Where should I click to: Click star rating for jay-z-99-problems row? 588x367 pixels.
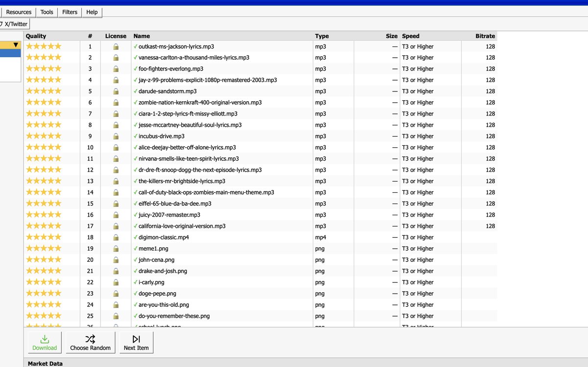44,80
